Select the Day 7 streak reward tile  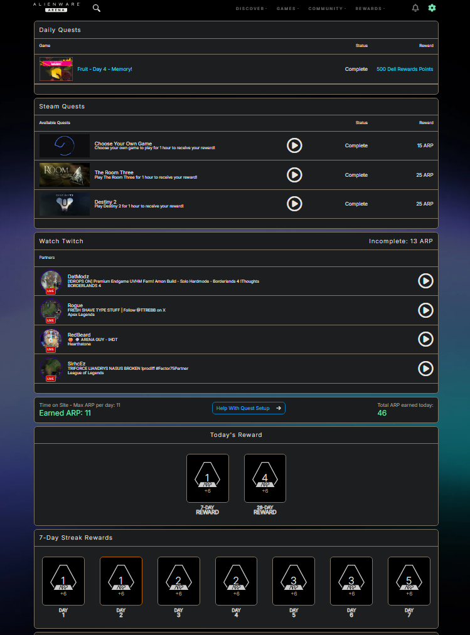(409, 581)
